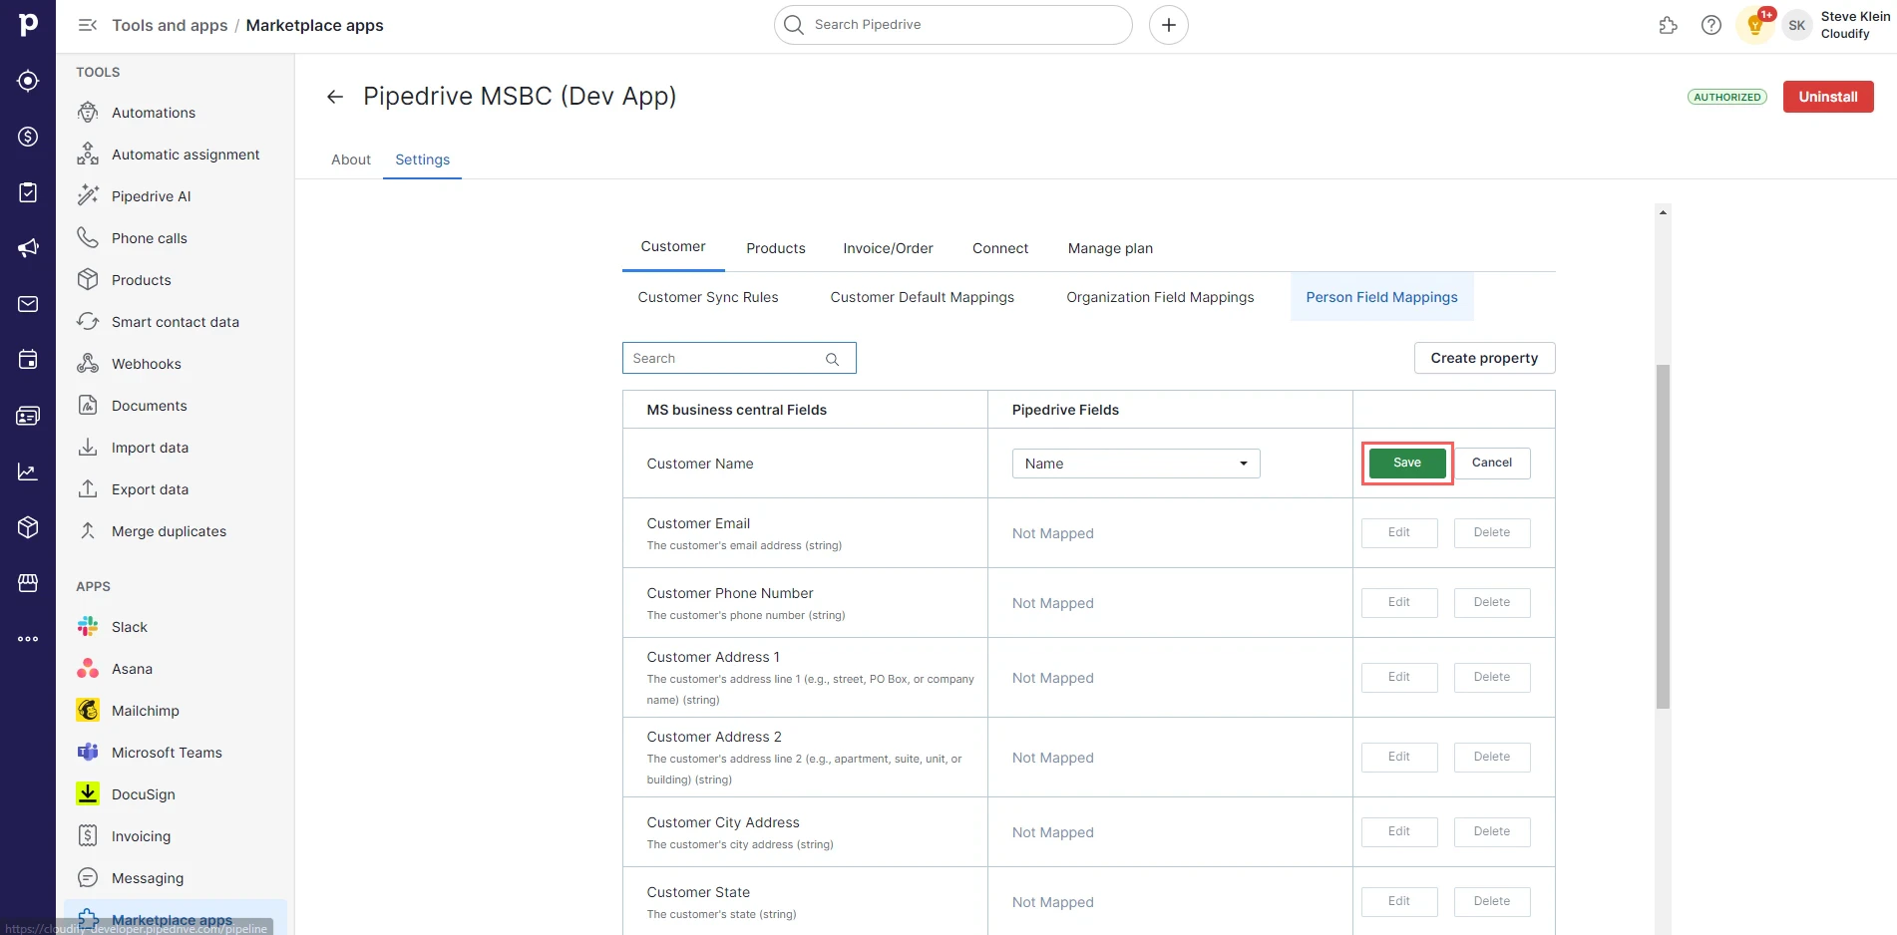The width and height of the screenshot is (1897, 935).
Task: Switch to the About tab
Action: (x=351, y=159)
